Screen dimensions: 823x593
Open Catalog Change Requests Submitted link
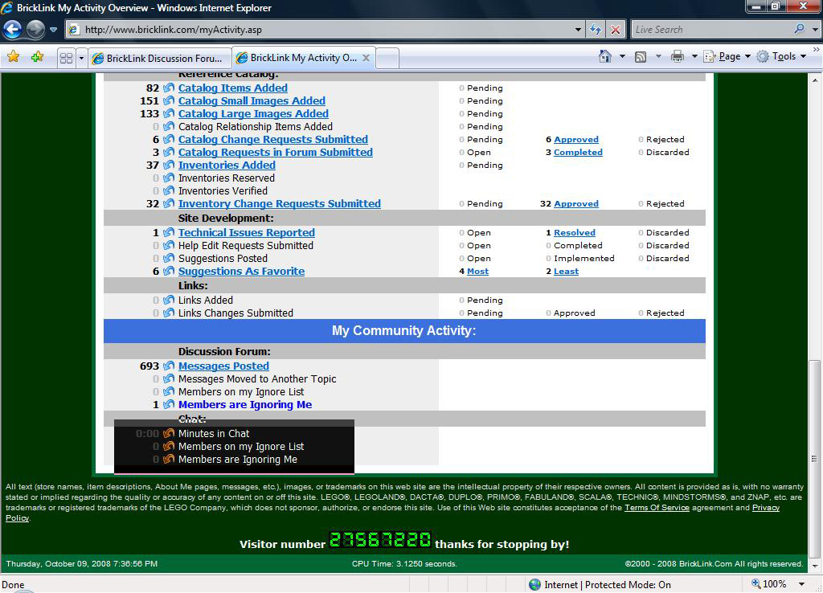pyautogui.click(x=273, y=140)
